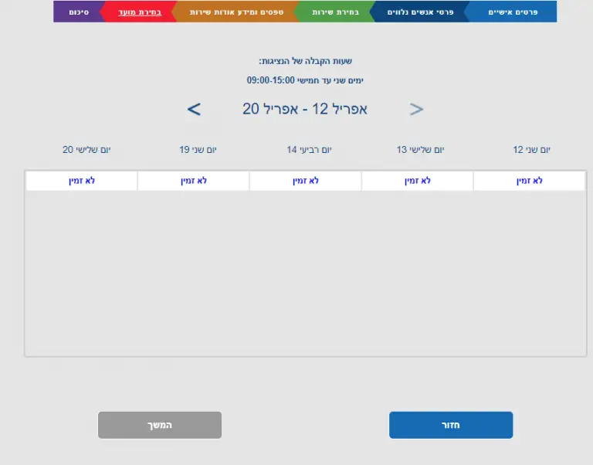Viewport: 593px width, 465px height.
Task: Open the טפסים ומידע אודות שירות step
Action: (236, 12)
